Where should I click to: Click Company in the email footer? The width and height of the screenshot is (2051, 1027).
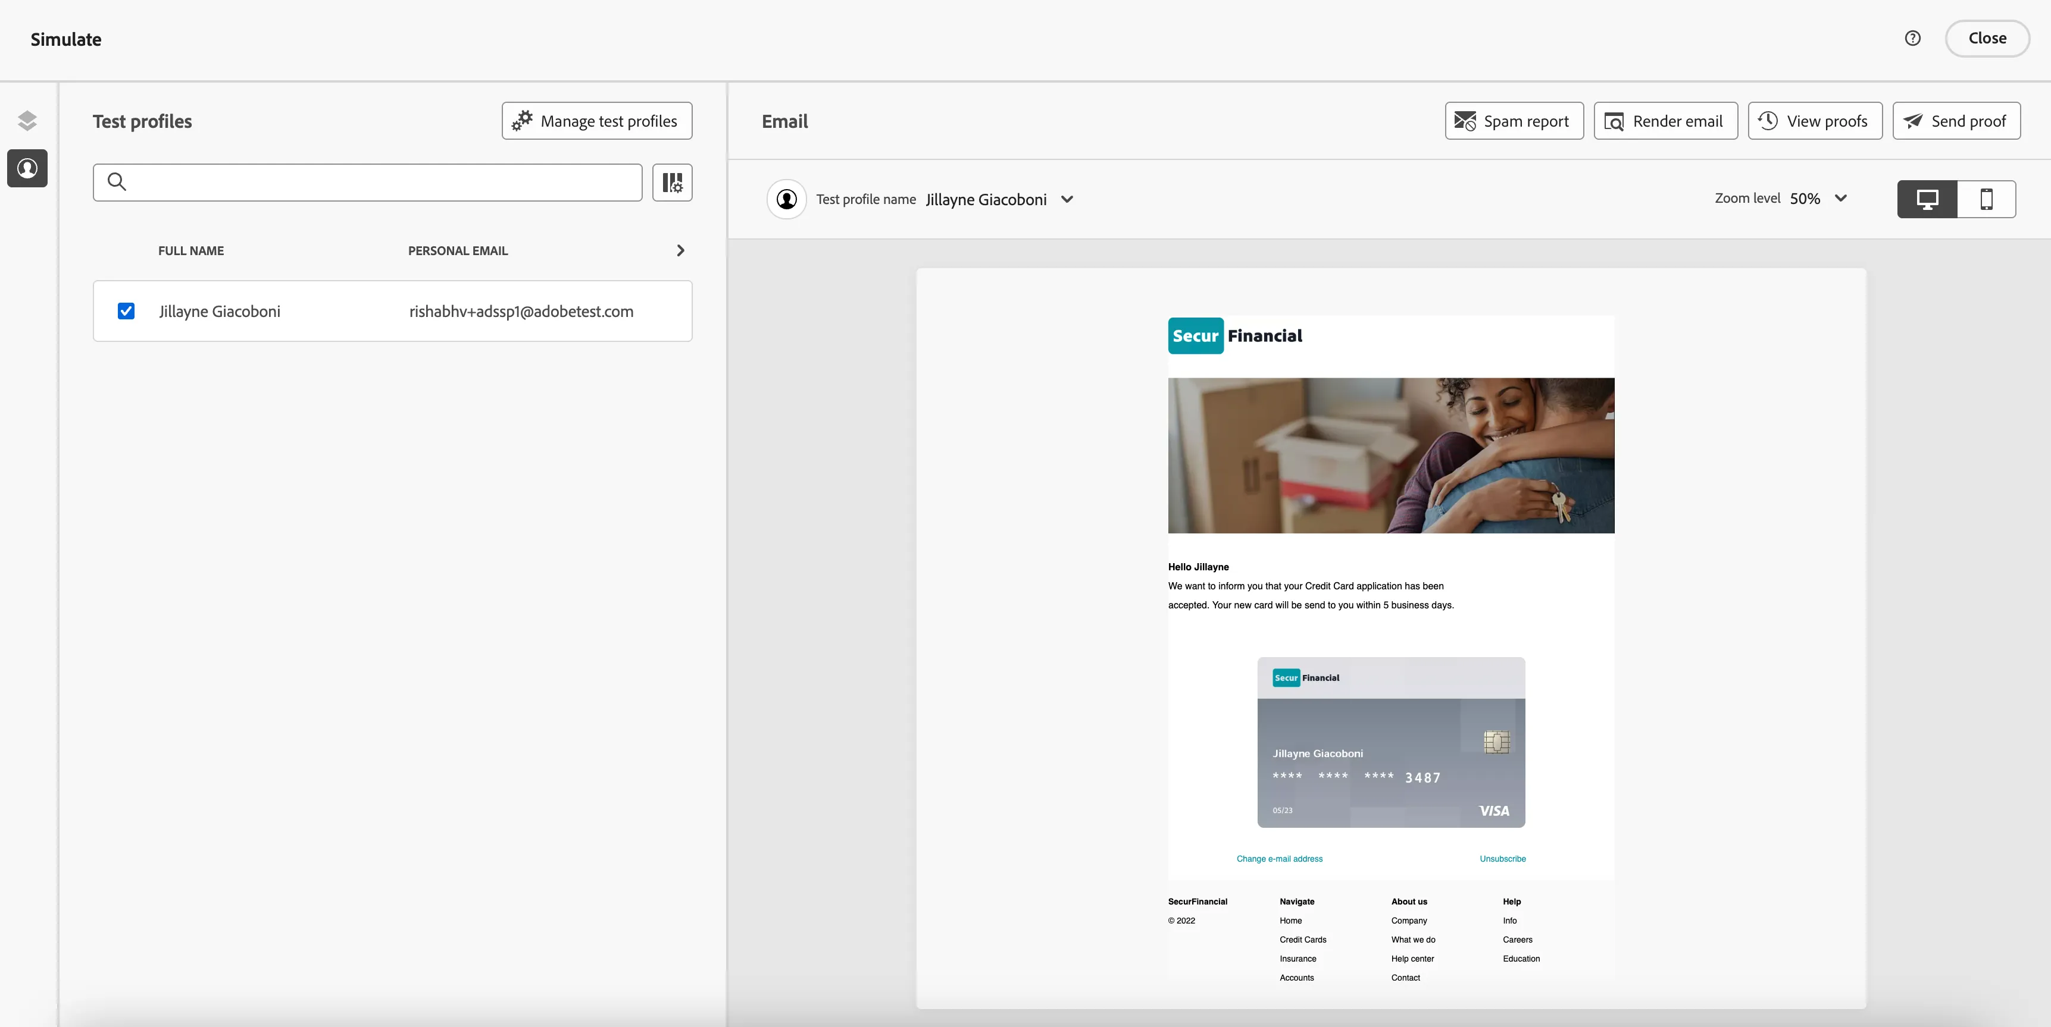(x=1408, y=921)
